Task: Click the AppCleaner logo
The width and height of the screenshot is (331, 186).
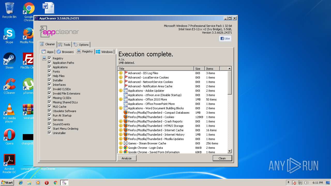Action: point(59,32)
